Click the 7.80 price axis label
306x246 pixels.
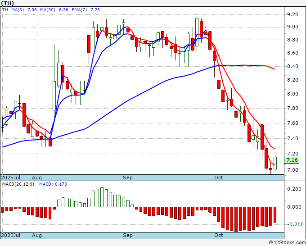tap(292, 108)
